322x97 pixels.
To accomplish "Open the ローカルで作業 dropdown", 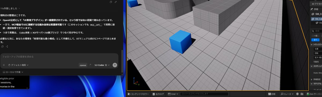I will click(13, 72).
